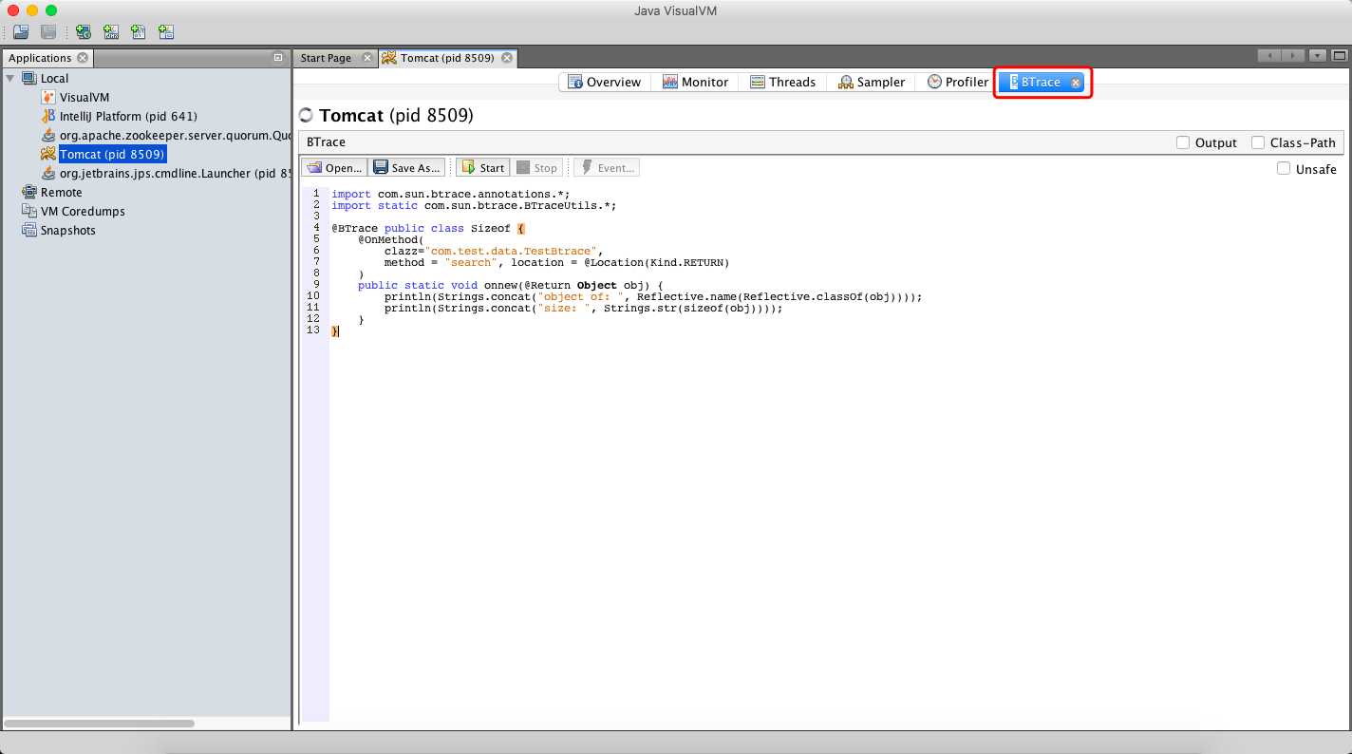Viewport: 1352px width, 754px height.
Task: Click the Java cup icon beside org.apache.zookeeper
Action: tap(48, 135)
